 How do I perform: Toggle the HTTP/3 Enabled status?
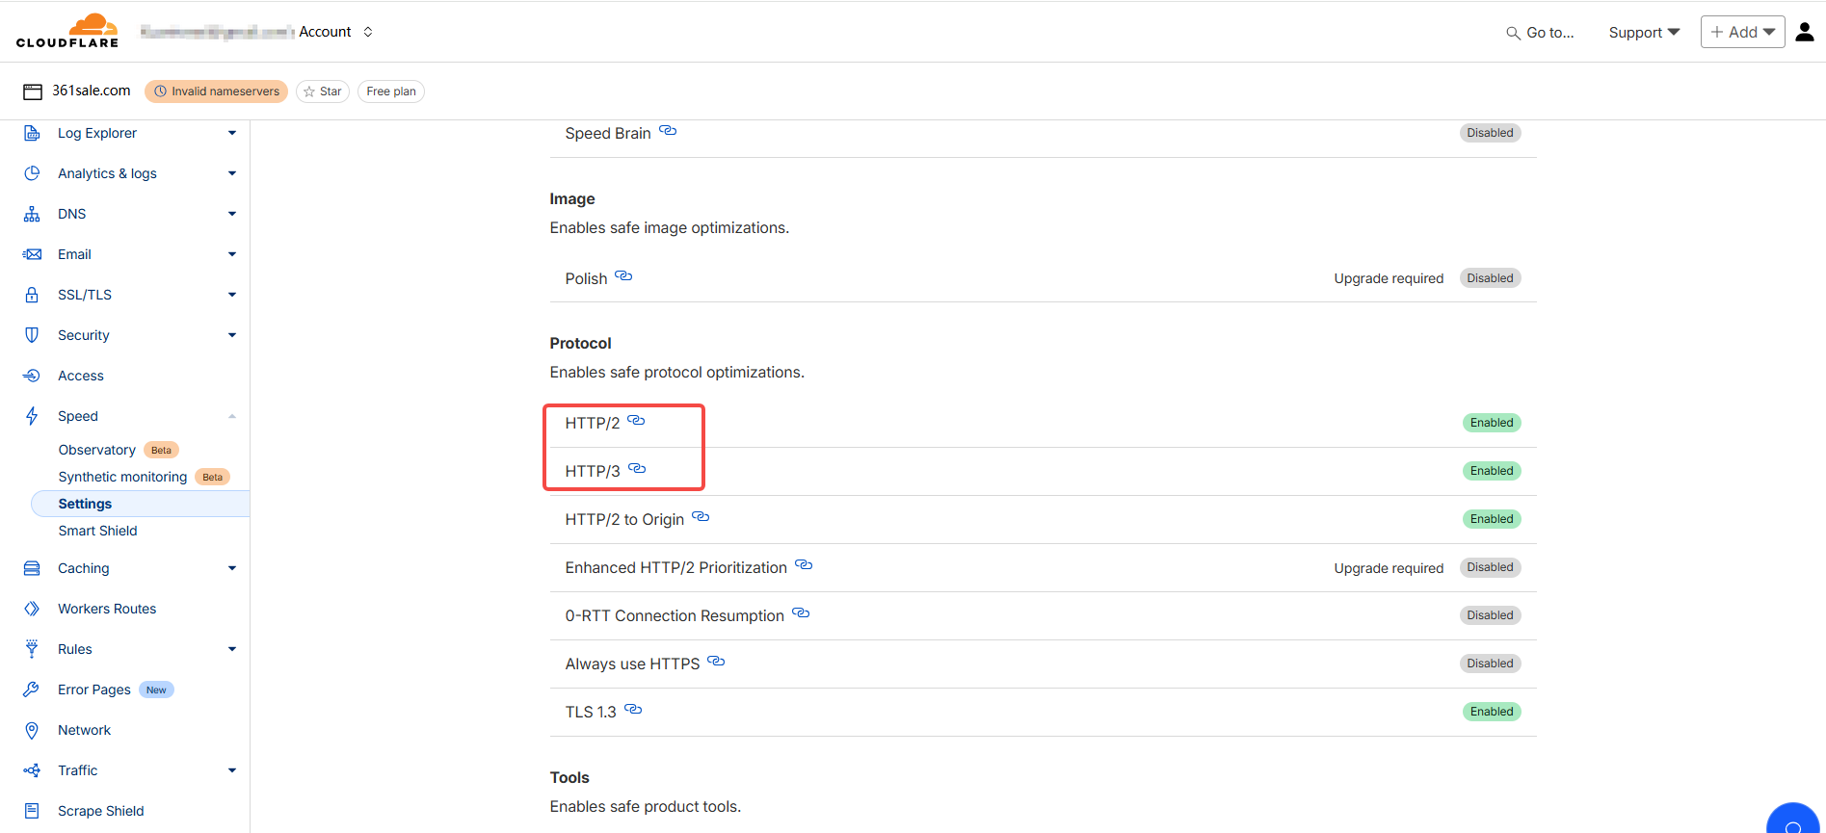tap(1492, 471)
